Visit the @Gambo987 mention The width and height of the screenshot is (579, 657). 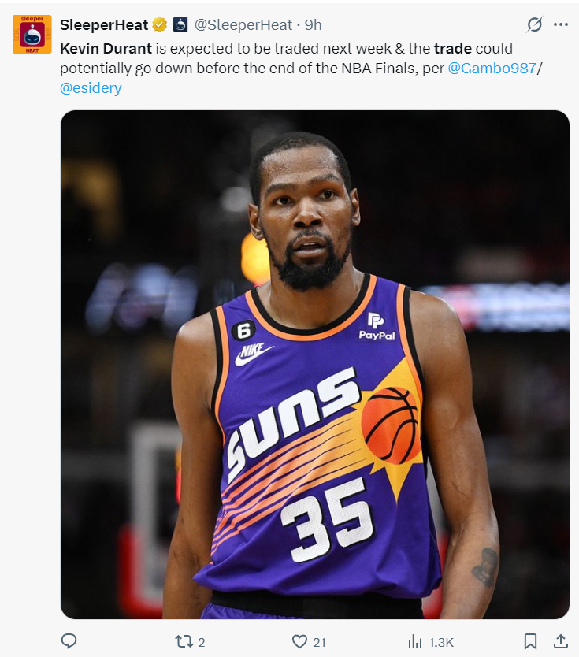[491, 69]
